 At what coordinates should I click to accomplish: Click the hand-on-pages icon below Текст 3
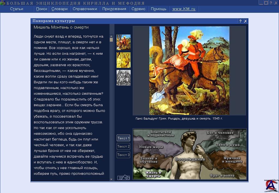coord(123,177)
